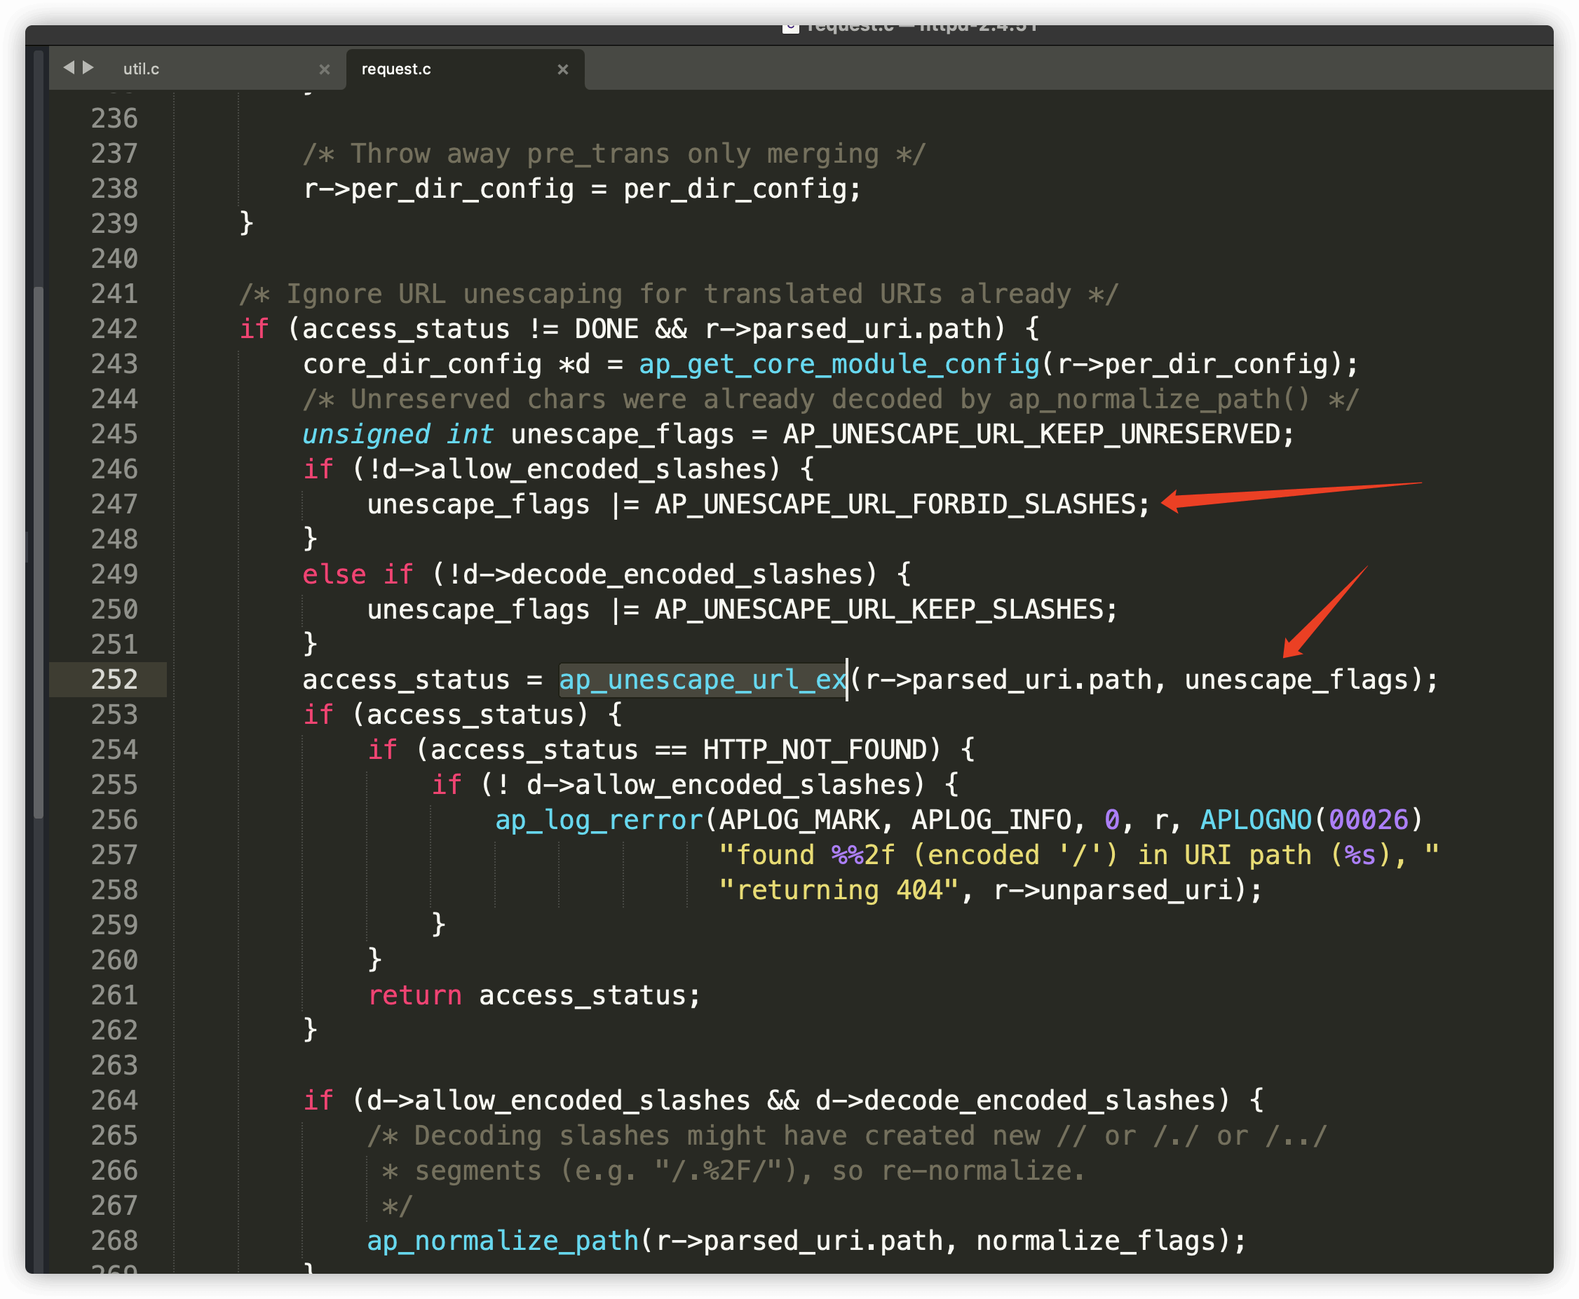The height and width of the screenshot is (1299, 1579).
Task: Click line number 247 in the gutter
Action: [x=114, y=504]
